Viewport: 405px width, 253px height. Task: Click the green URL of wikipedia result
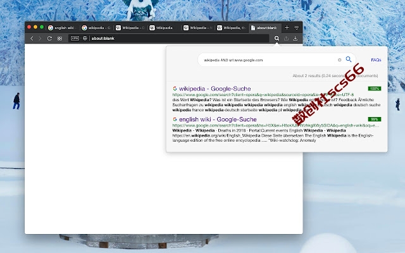pos(263,95)
